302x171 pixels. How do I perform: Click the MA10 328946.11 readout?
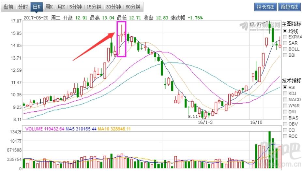(114, 129)
